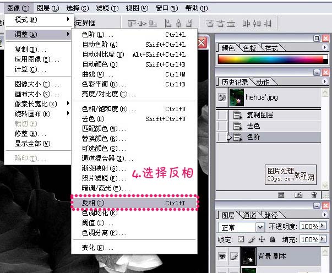Click the distribute bottom edges icon
The height and width of the screenshot is (273, 332).
231,23
